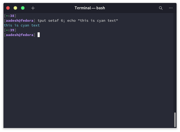Image resolution: width=180 pixels, height=132 pixels.
Task: Click the second aadesh@fedora prompt
Action: pyautogui.click(x=20, y=35)
